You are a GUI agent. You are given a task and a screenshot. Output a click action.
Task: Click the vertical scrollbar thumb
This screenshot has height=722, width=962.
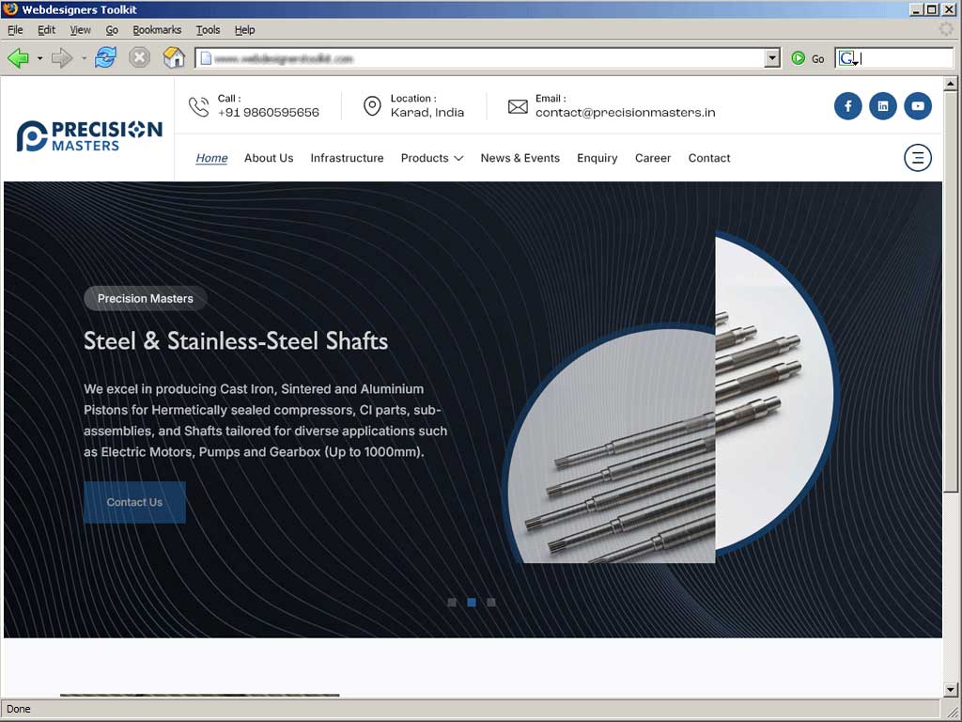point(951,291)
